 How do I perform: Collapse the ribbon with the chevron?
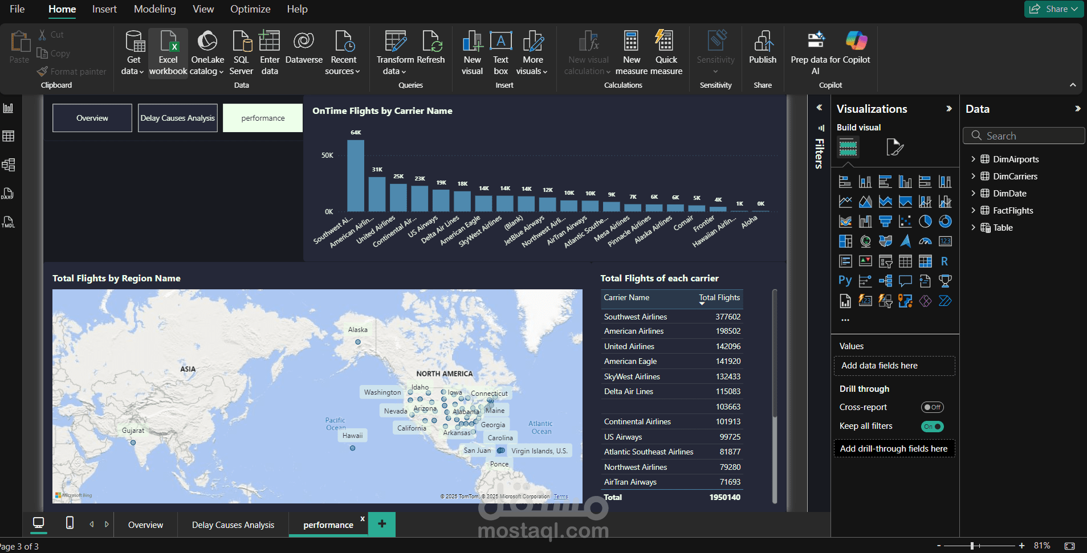(x=1073, y=85)
